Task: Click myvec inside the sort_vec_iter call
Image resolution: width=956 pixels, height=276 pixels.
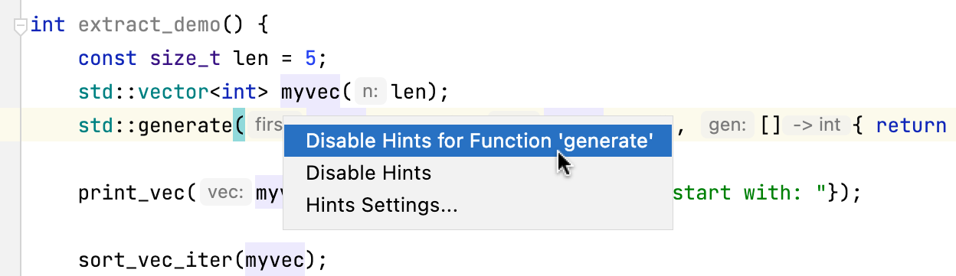Action: [x=274, y=259]
